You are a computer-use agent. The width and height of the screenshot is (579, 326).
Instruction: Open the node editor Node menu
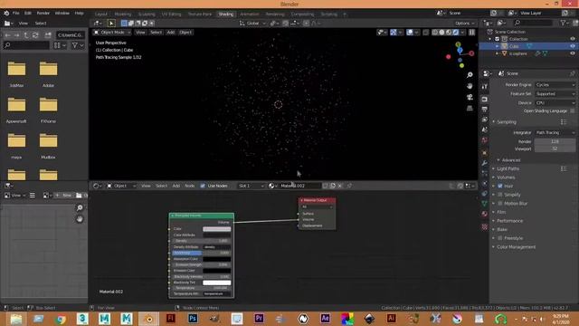pyautogui.click(x=189, y=186)
